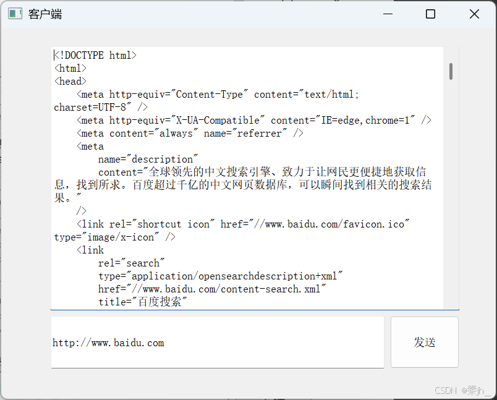497x400 pixels.
Task: Click the 'charset=UTF-8" />' line
Action: tap(101, 108)
